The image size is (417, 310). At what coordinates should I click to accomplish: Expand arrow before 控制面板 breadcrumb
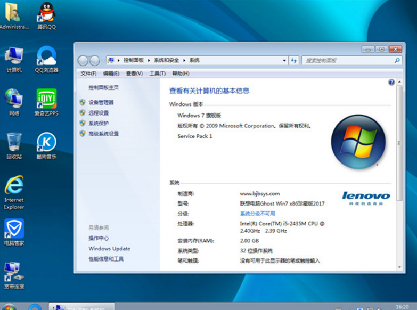[118, 60]
